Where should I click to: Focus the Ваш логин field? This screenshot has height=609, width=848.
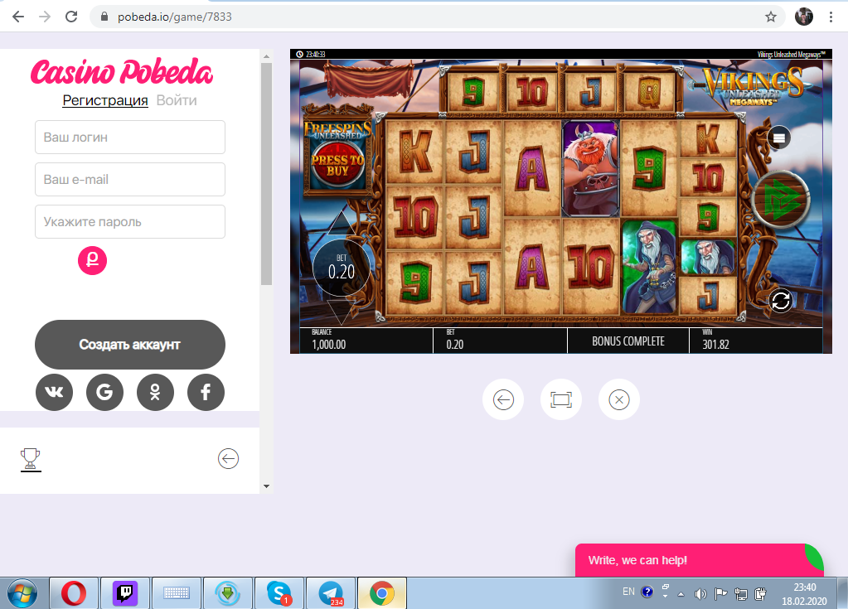(130, 138)
